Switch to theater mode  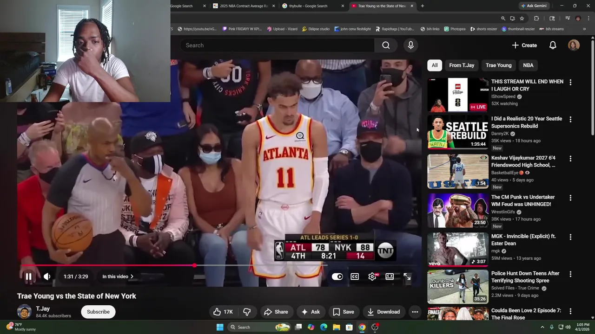[390, 276]
